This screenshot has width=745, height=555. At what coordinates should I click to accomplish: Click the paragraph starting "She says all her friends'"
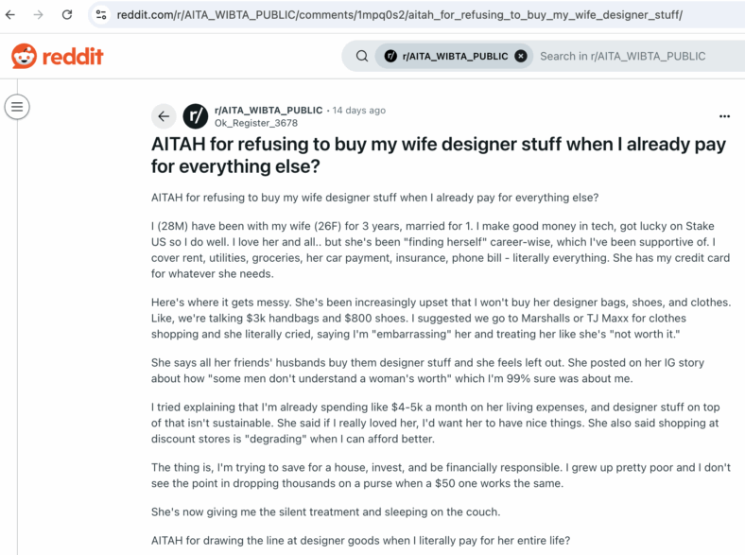point(427,371)
